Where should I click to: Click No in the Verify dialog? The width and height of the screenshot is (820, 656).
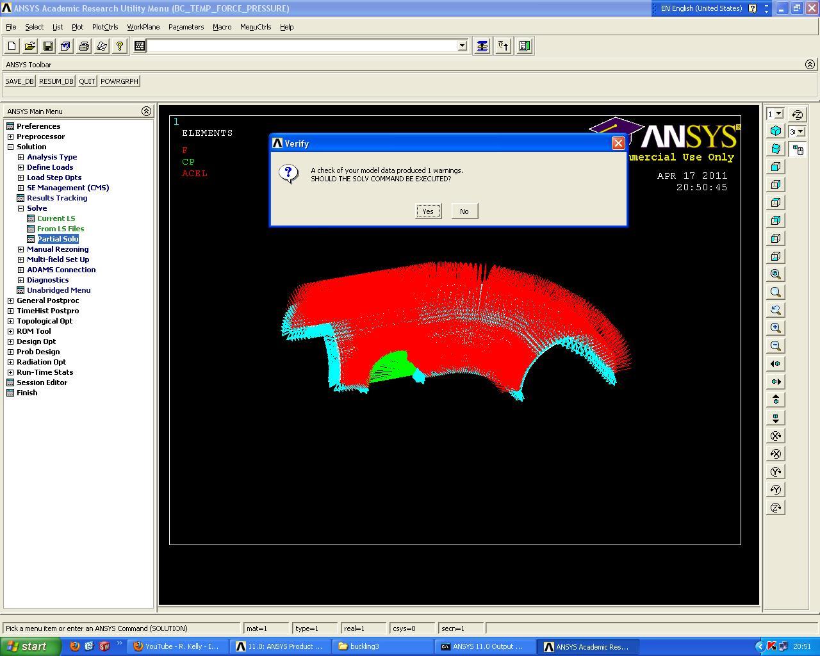tap(464, 211)
